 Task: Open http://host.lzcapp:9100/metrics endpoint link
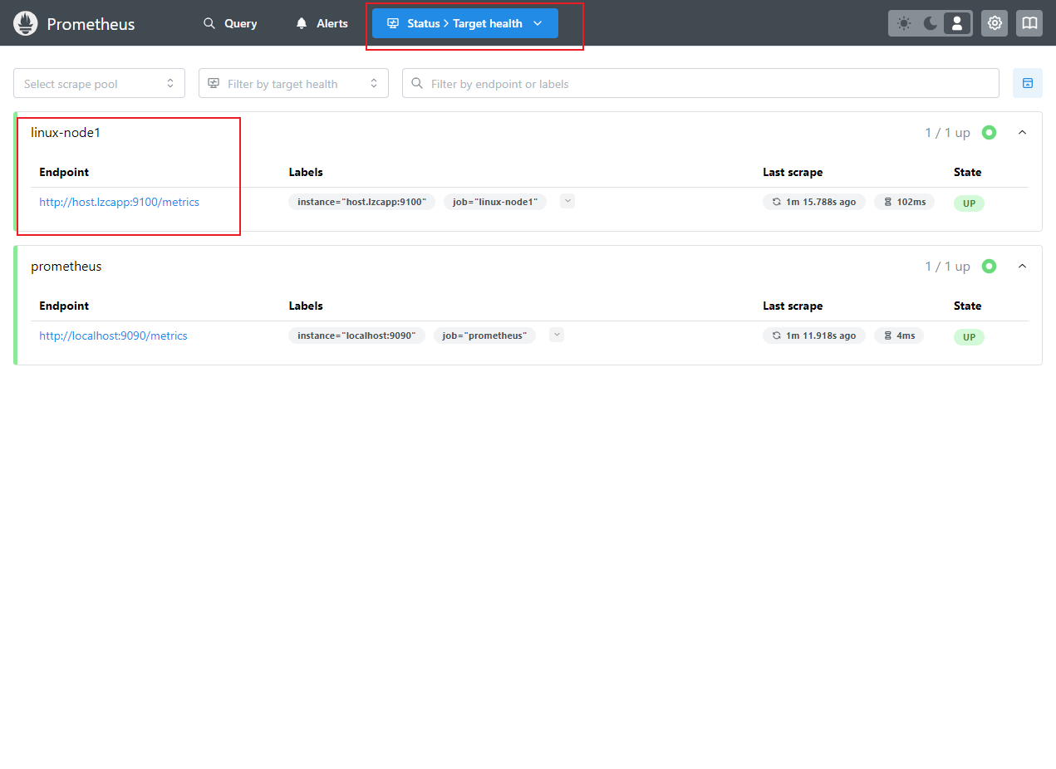(120, 202)
